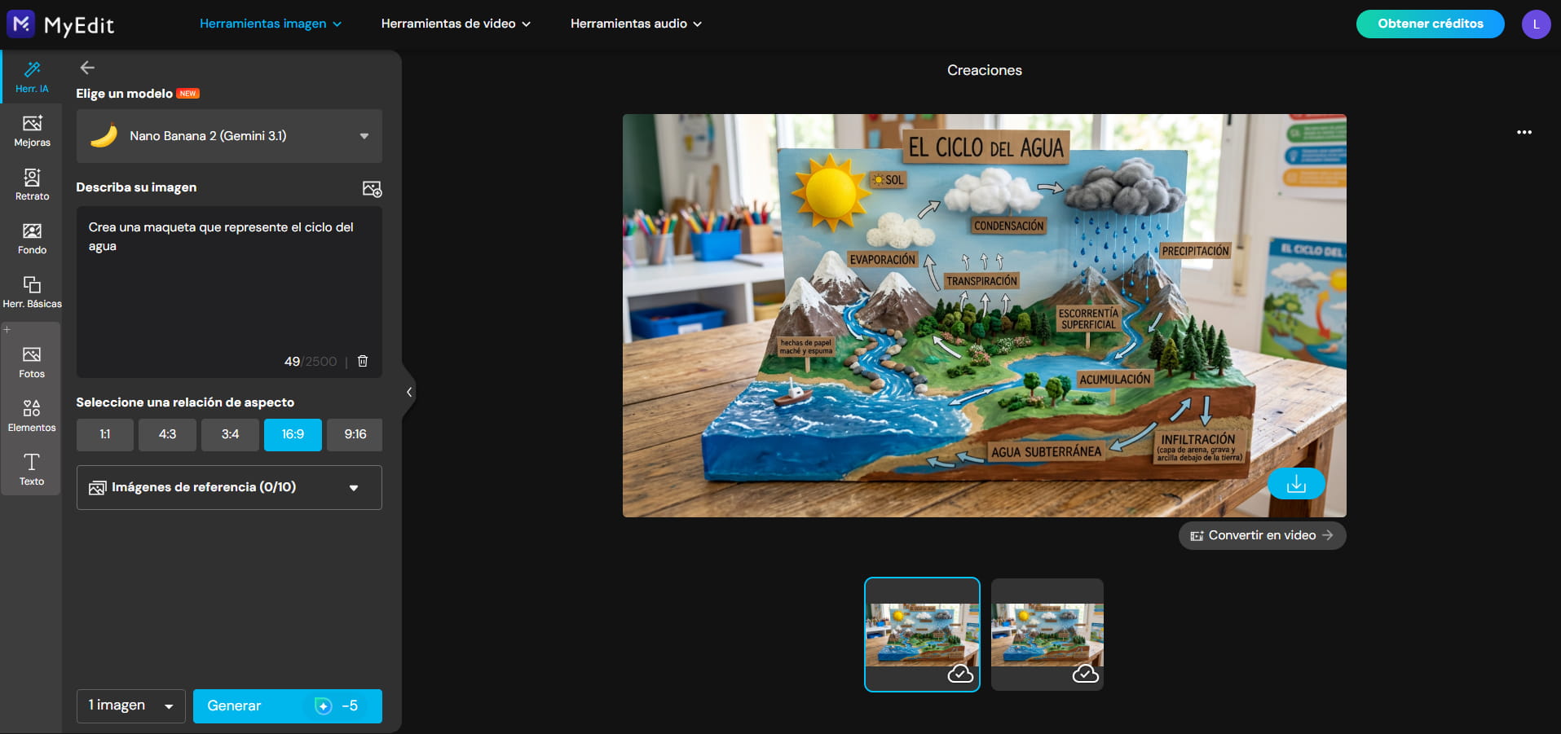Image resolution: width=1561 pixels, height=734 pixels.
Task: Select the second creation thumbnail
Action: point(1047,635)
